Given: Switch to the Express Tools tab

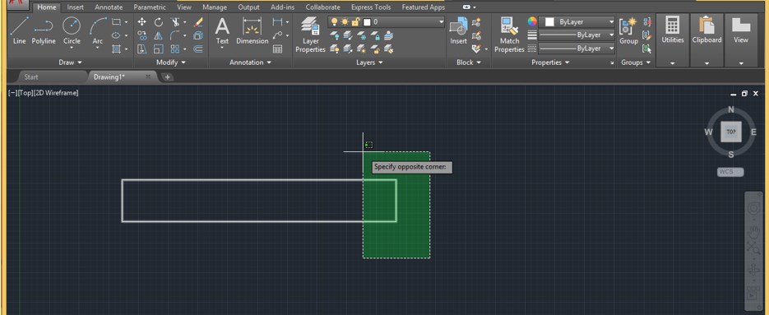Looking at the screenshot, I should (371, 7).
